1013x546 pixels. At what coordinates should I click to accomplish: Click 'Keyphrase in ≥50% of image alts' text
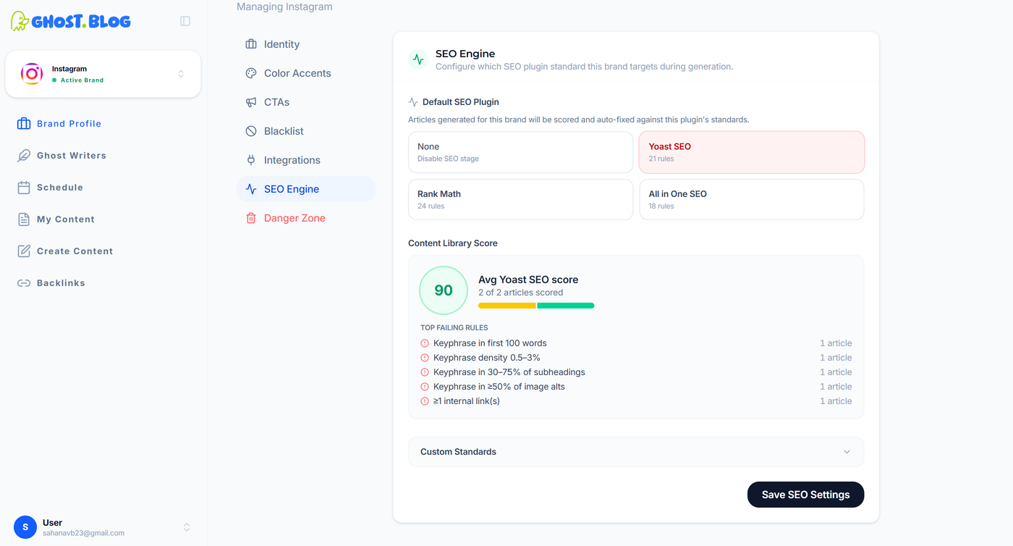499,387
